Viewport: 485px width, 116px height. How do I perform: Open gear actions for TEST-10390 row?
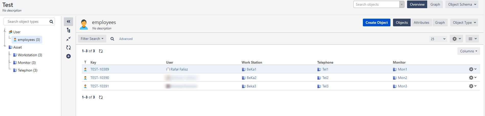473,78
